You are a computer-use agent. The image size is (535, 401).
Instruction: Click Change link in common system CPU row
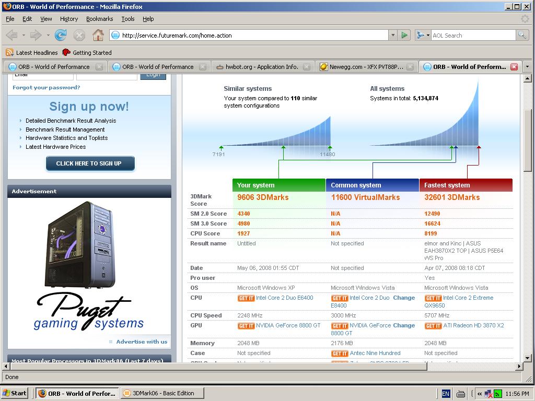(x=404, y=298)
